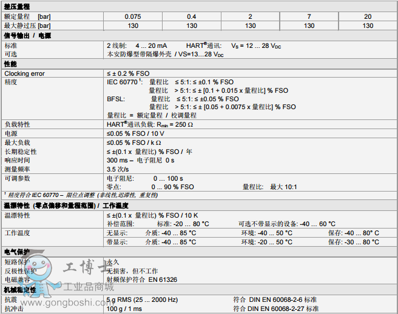Select the BFSL accuracy label
The height and width of the screenshot is (314, 398).
pos(116,99)
